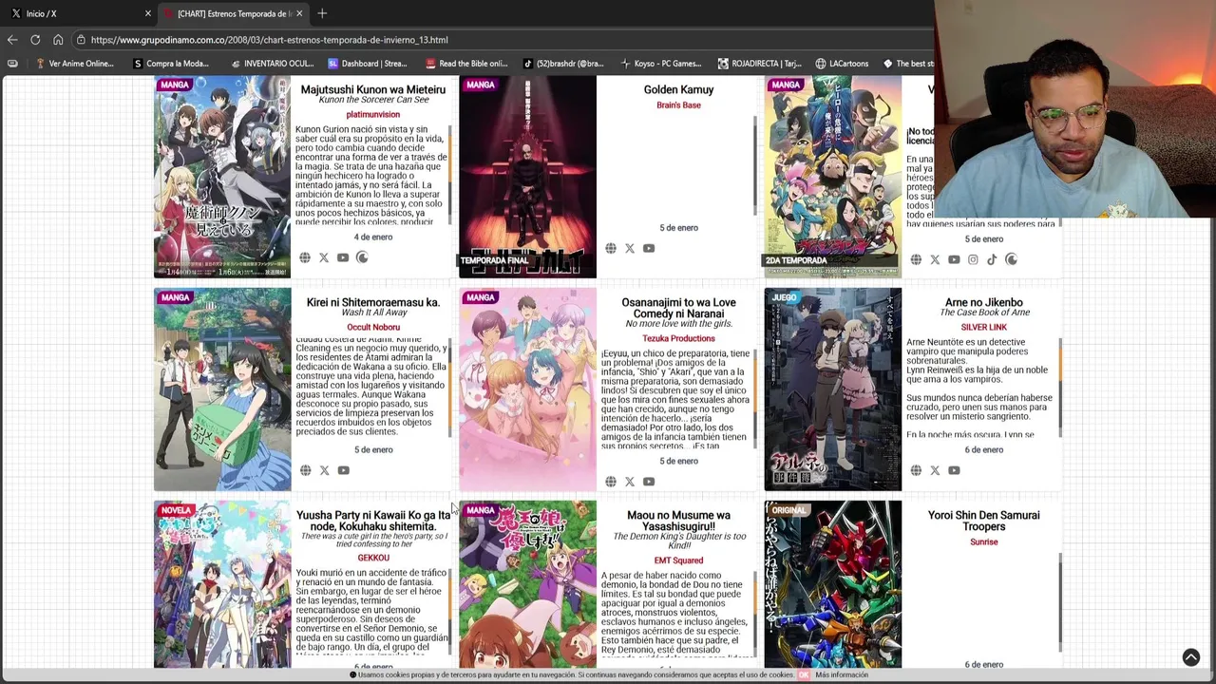The image size is (1216, 684).
Task: Open Kirei ni Shitemoraemasu ka website globe icon
Action: (x=305, y=470)
